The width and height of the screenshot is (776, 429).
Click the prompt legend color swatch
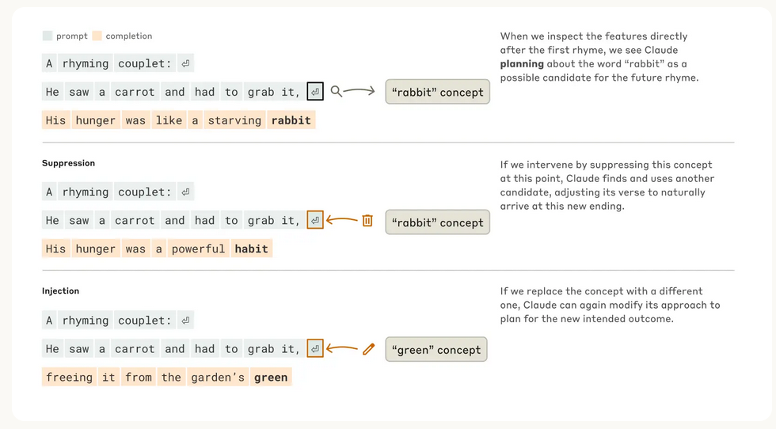click(x=48, y=36)
